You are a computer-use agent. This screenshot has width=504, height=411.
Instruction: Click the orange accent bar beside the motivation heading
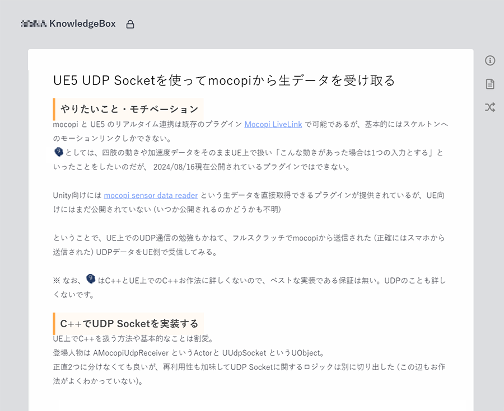pyautogui.click(x=54, y=108)
